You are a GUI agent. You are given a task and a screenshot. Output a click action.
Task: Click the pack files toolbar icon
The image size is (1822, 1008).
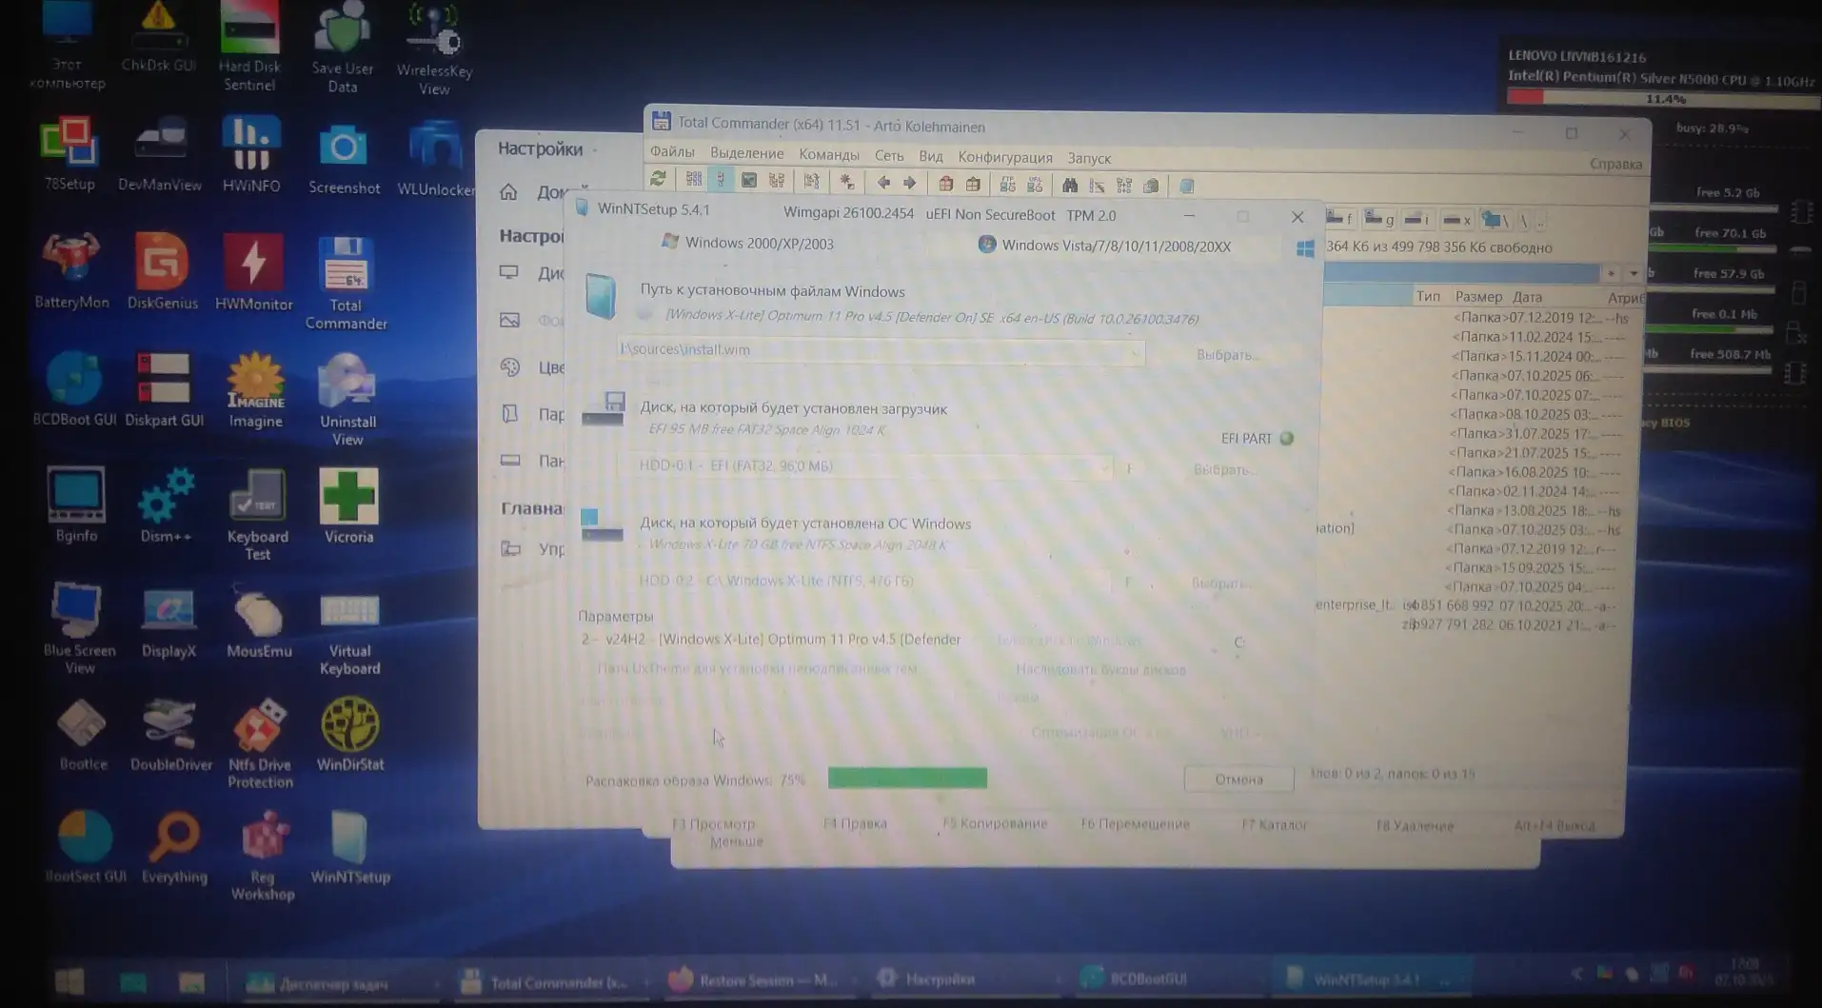tap(945, 184)
